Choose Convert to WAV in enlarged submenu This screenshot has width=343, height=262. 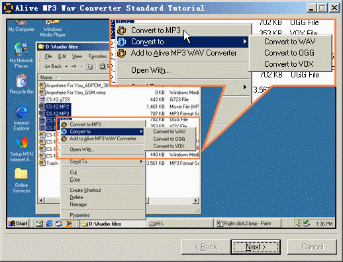coord(289,42)
